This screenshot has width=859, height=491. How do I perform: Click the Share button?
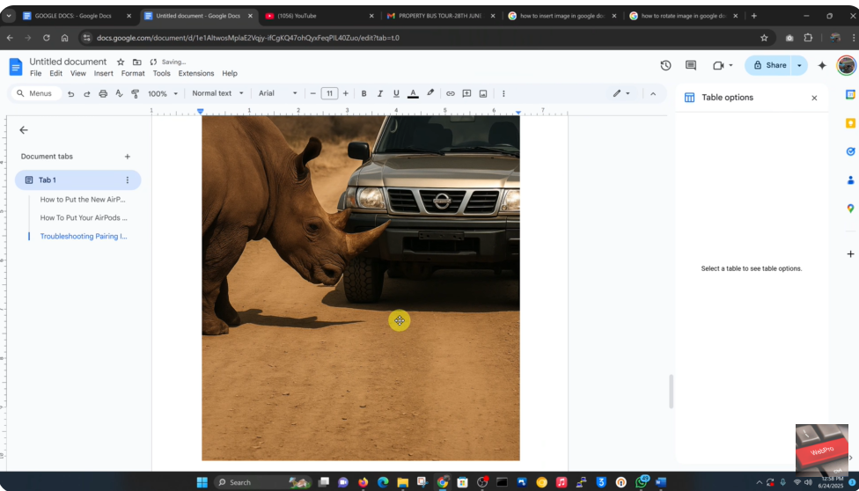click(x=769, y=65)
